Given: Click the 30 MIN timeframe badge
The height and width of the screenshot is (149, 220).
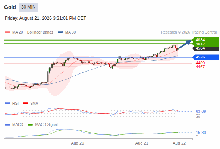Looking at the screenshot, I should click(28, 7).
